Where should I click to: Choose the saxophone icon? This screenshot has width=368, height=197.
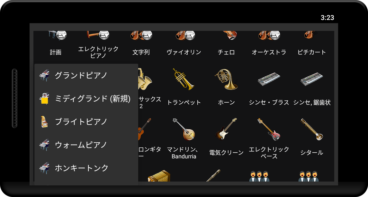click(145, 79)
